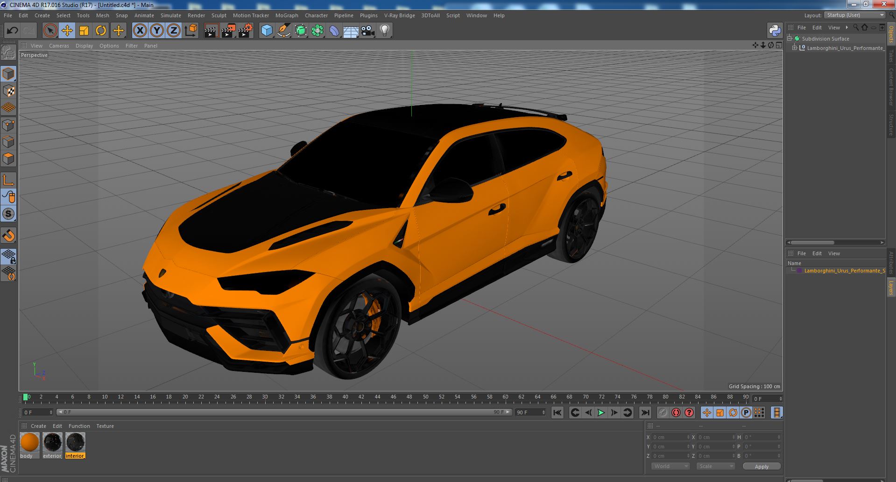Add a Light bulb object
The height and width of the screenshot is (482, 896).
[x=384, y=31]
